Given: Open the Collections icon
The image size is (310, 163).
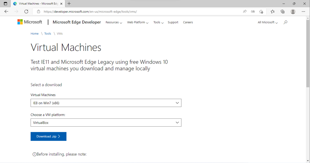Looking at the screenshot, I should (283, 12).
